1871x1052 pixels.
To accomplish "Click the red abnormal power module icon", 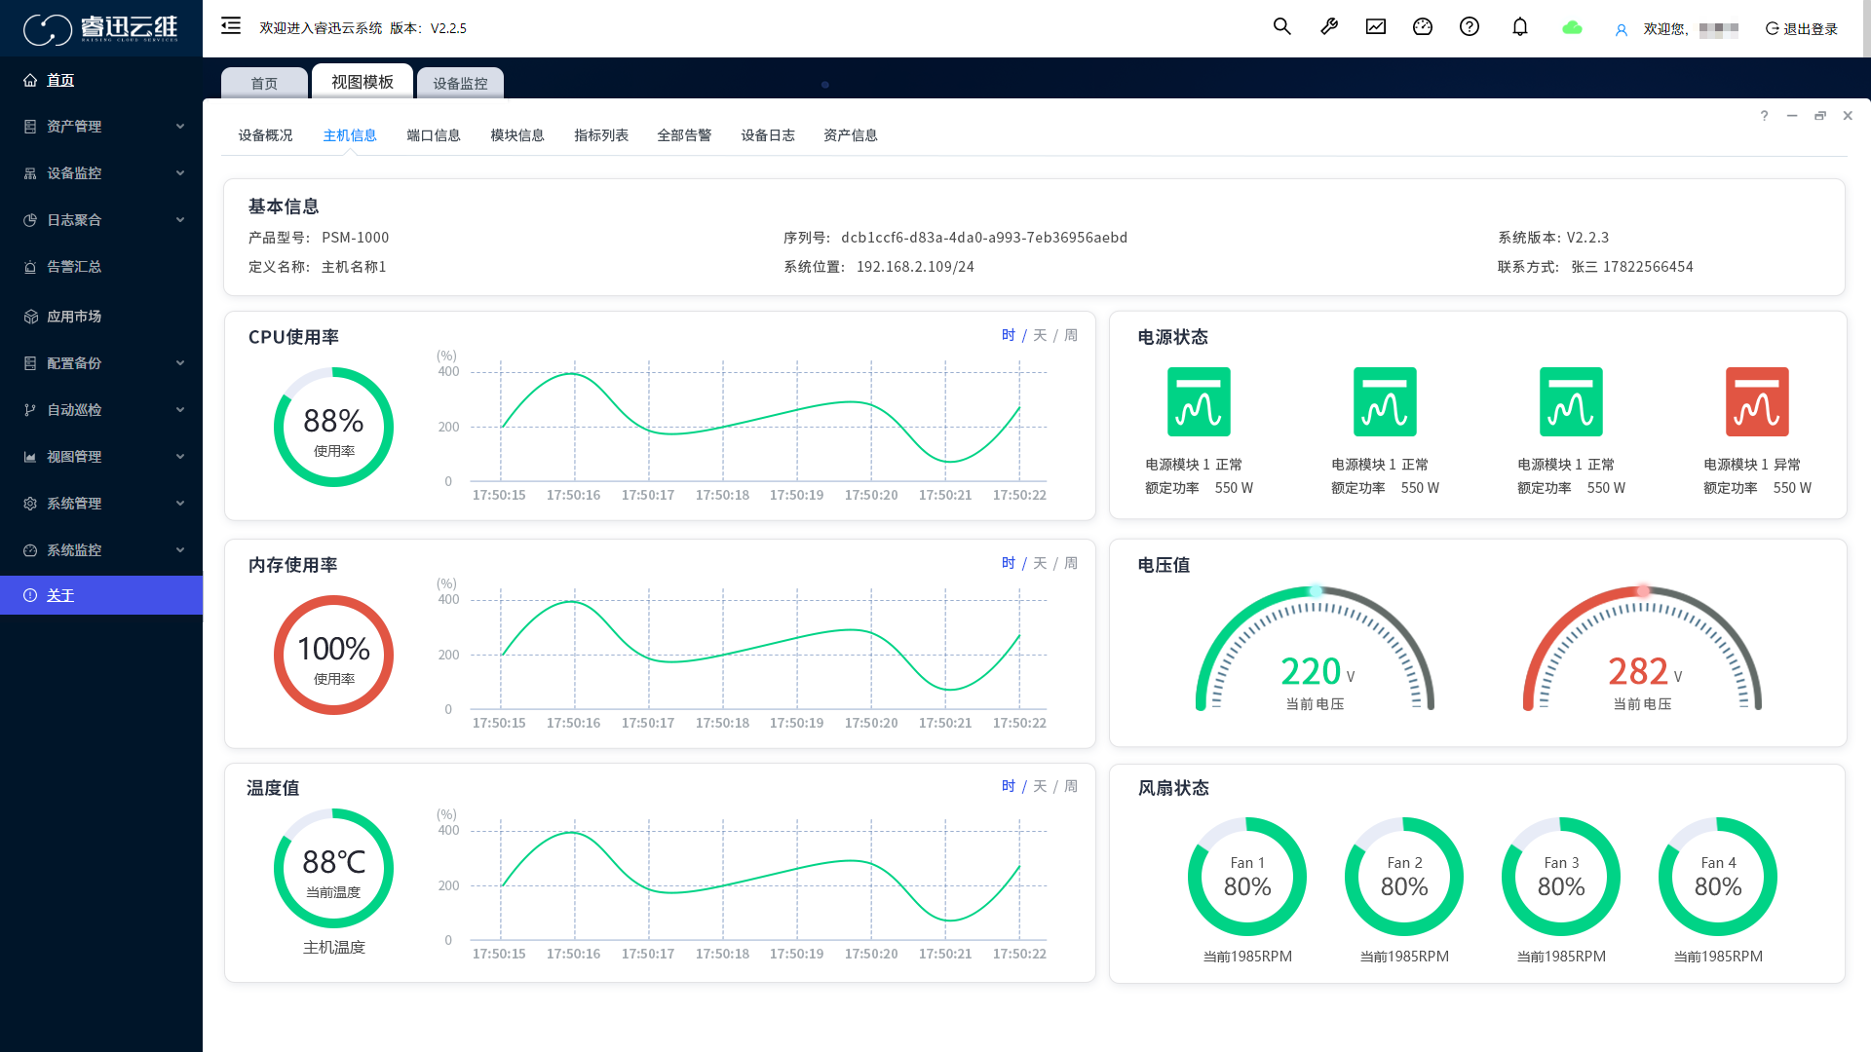I will (x=1757, y=401).
